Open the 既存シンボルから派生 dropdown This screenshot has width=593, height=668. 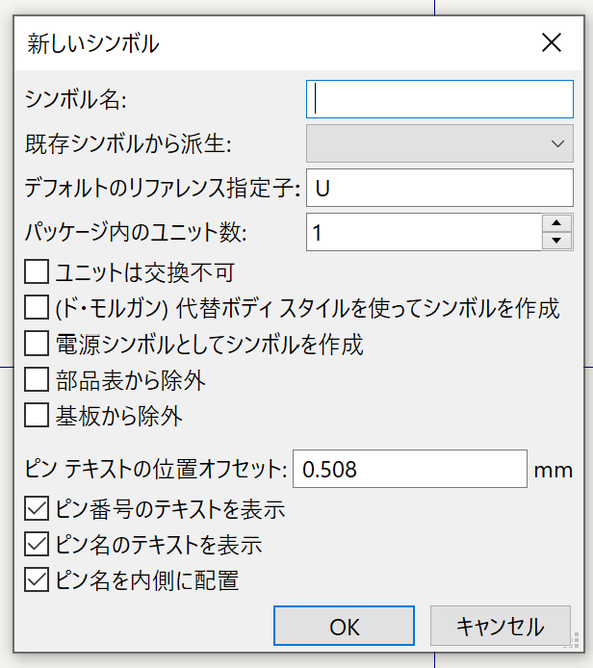tap(440, 143)
